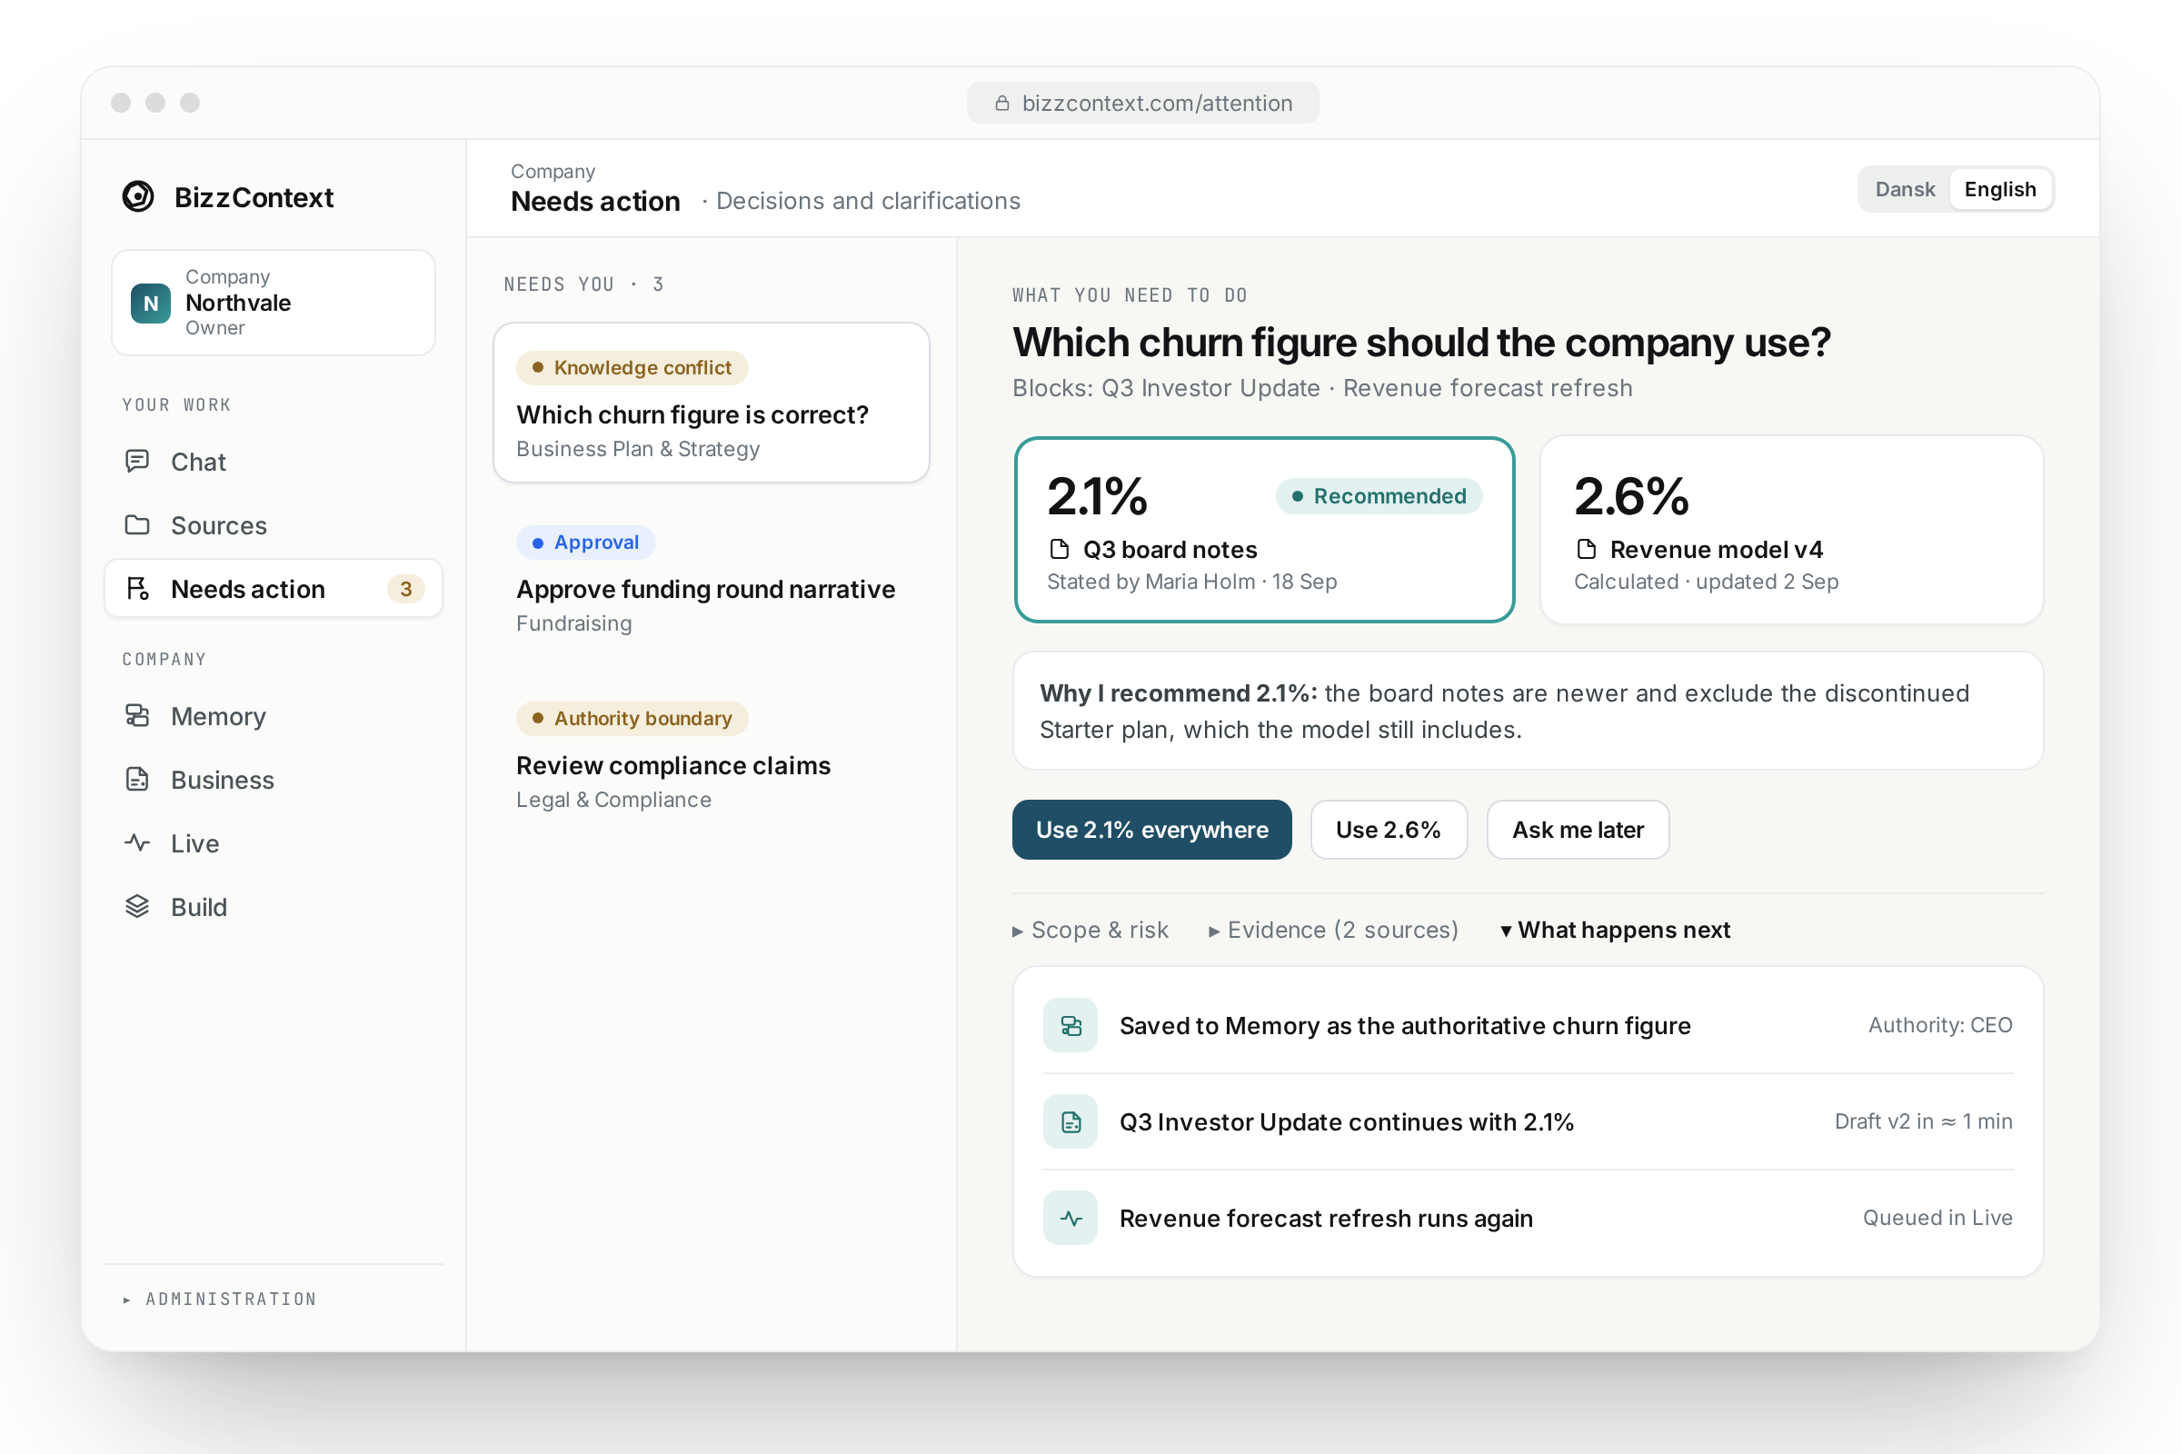Click the Live pulse icon
This screenshot has height=1454, width=2181.
click(137, 843)
